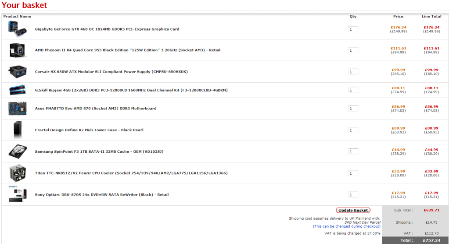
Task: Click the Total amount £757.24
Action: (x=431, y=240)
